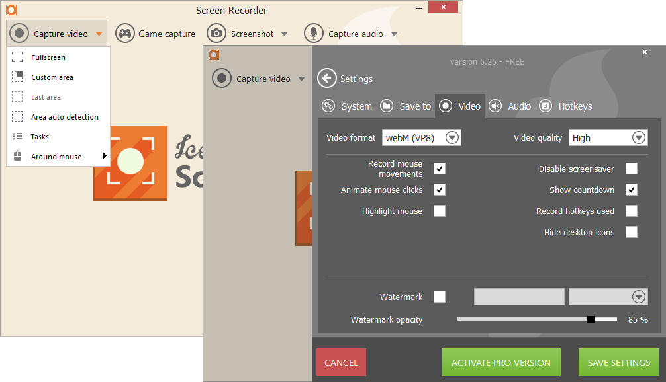The height and width of the screenshot is (382, 666).
Task: Open the Screenshot camera tool
Action: 216,33
